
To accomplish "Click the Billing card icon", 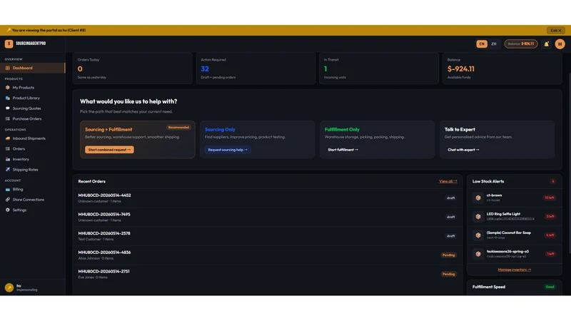I will (8, 189).
